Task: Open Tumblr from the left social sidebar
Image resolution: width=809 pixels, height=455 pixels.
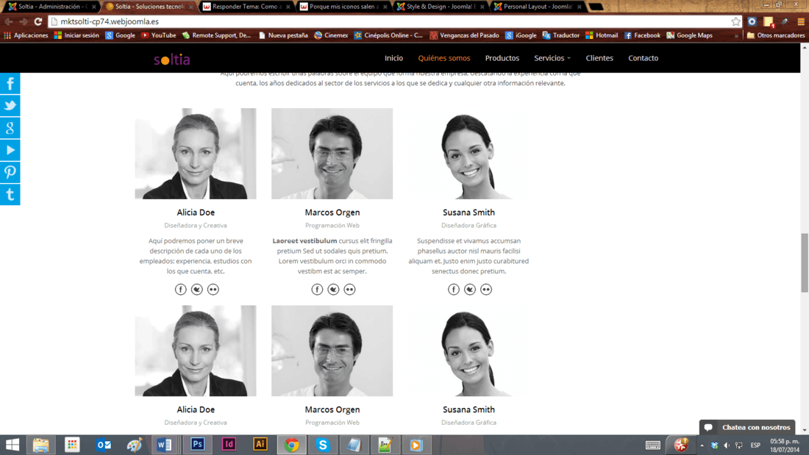Action: pyautogui.click(x=10, y=195)
